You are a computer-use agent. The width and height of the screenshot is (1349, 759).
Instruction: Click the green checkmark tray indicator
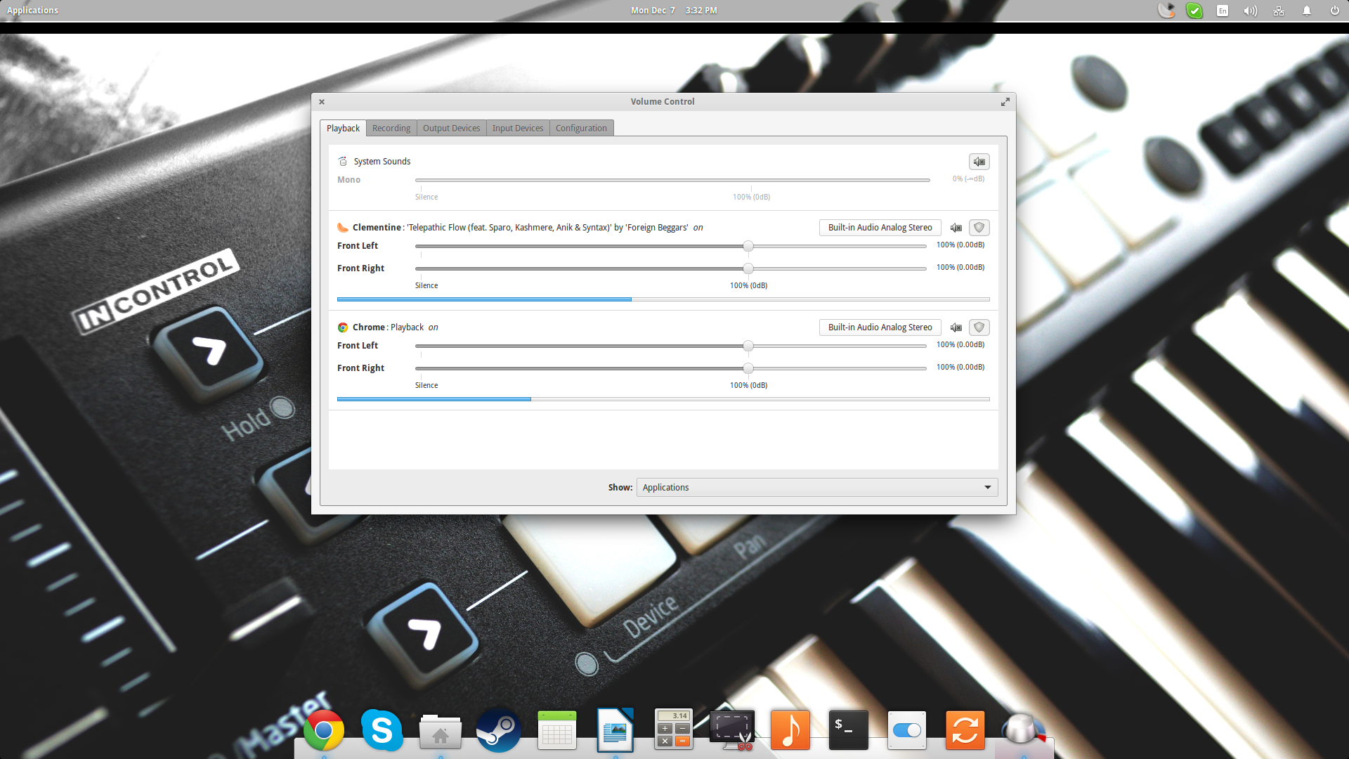point(1194,11)
